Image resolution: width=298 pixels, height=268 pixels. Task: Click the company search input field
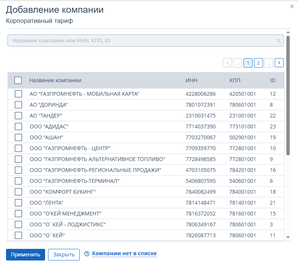coord(143,41)
